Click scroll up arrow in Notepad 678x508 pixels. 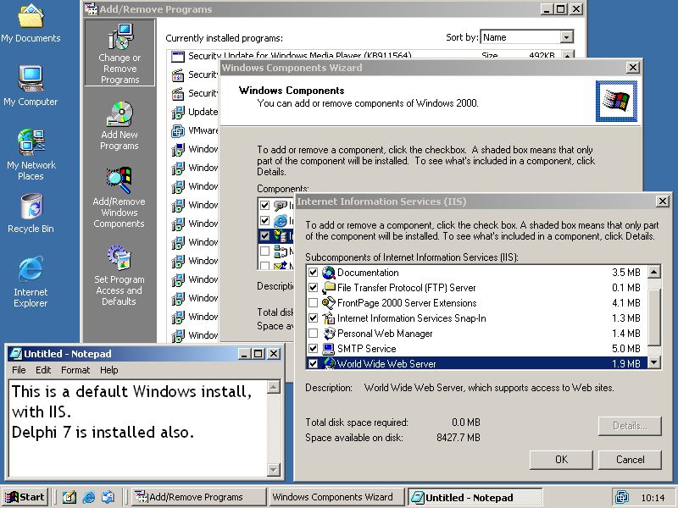(273, 387)
